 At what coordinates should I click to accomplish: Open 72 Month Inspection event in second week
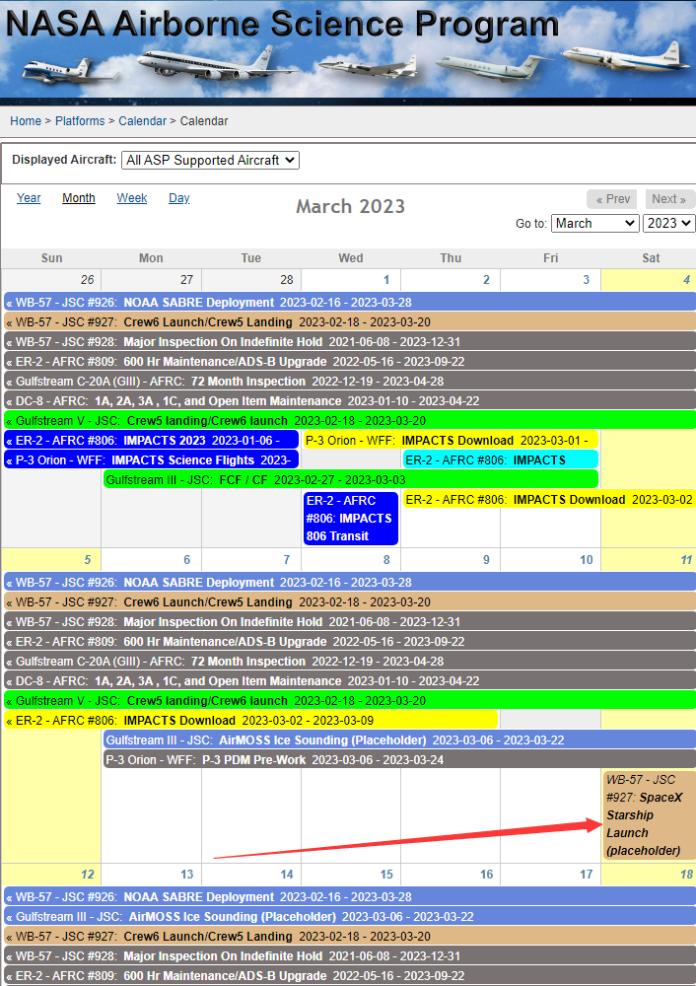click(x=350, y=661)
